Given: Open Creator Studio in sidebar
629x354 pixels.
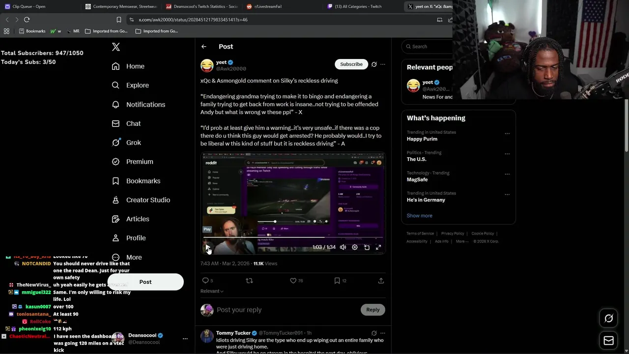Looking at the screenshot, I should click(x=141, y=200).
